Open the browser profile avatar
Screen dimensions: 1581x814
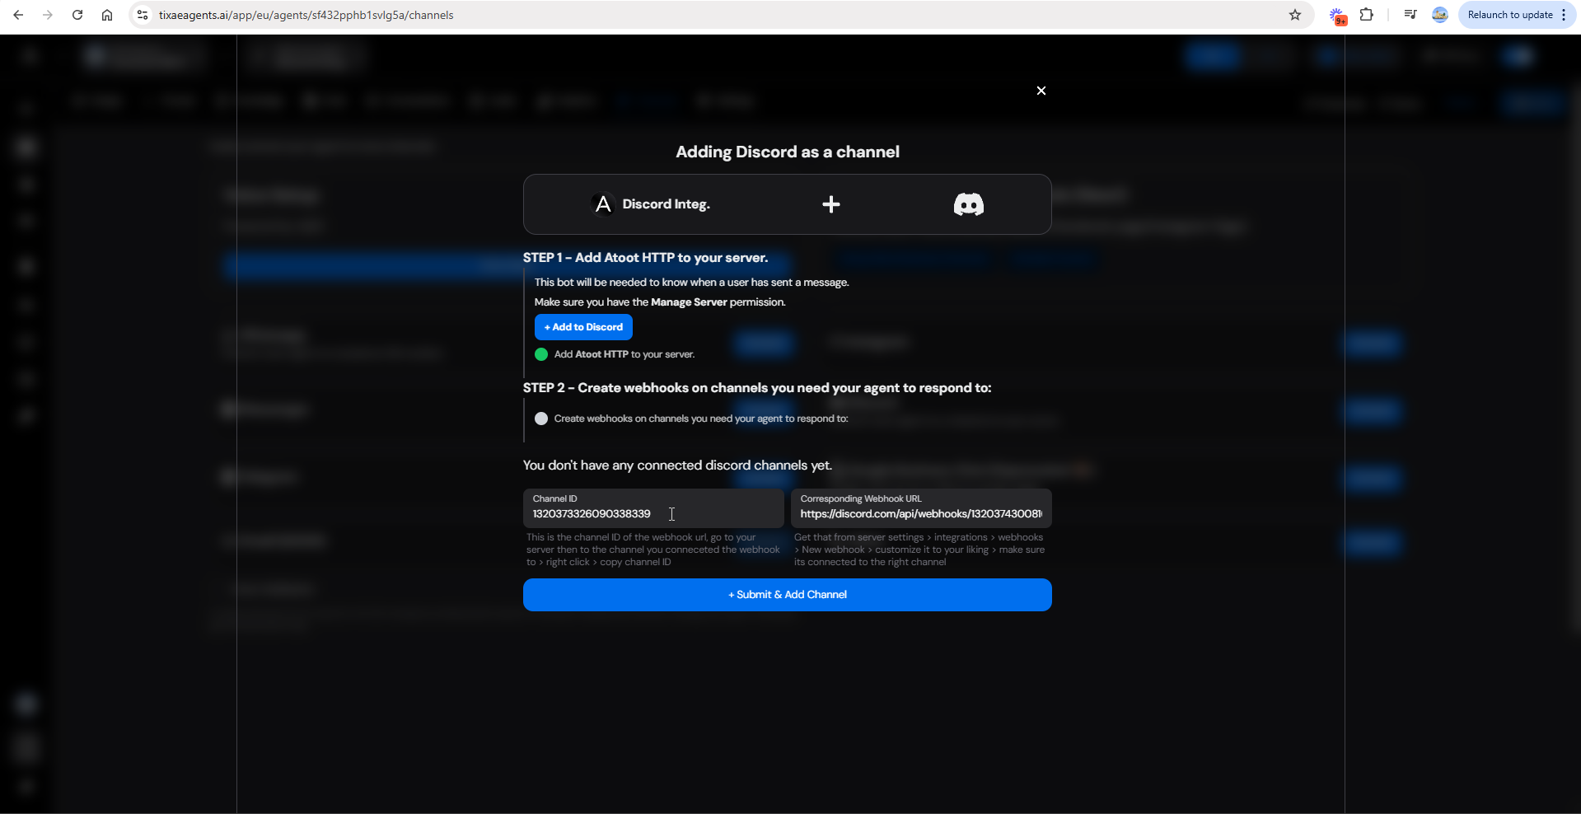[1439, 15]
